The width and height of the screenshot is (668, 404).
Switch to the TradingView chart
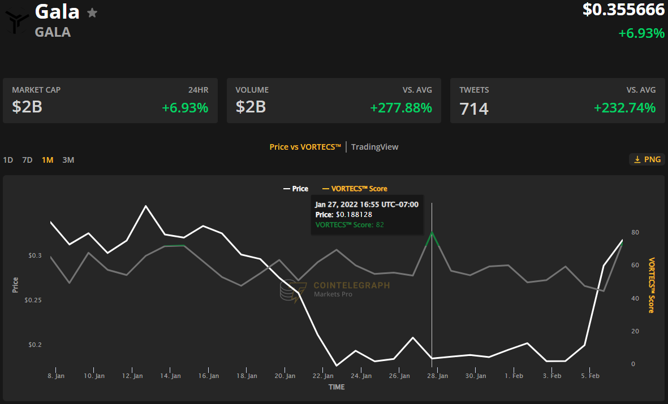[x=374, y=147]
